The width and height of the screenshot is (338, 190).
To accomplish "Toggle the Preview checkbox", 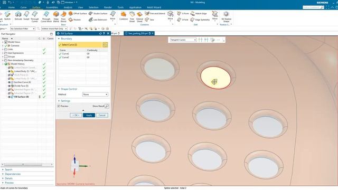I will click(x=59, y=106).
